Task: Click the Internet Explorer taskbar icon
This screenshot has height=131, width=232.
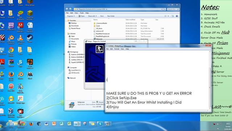Action: (x=8, y=124)
